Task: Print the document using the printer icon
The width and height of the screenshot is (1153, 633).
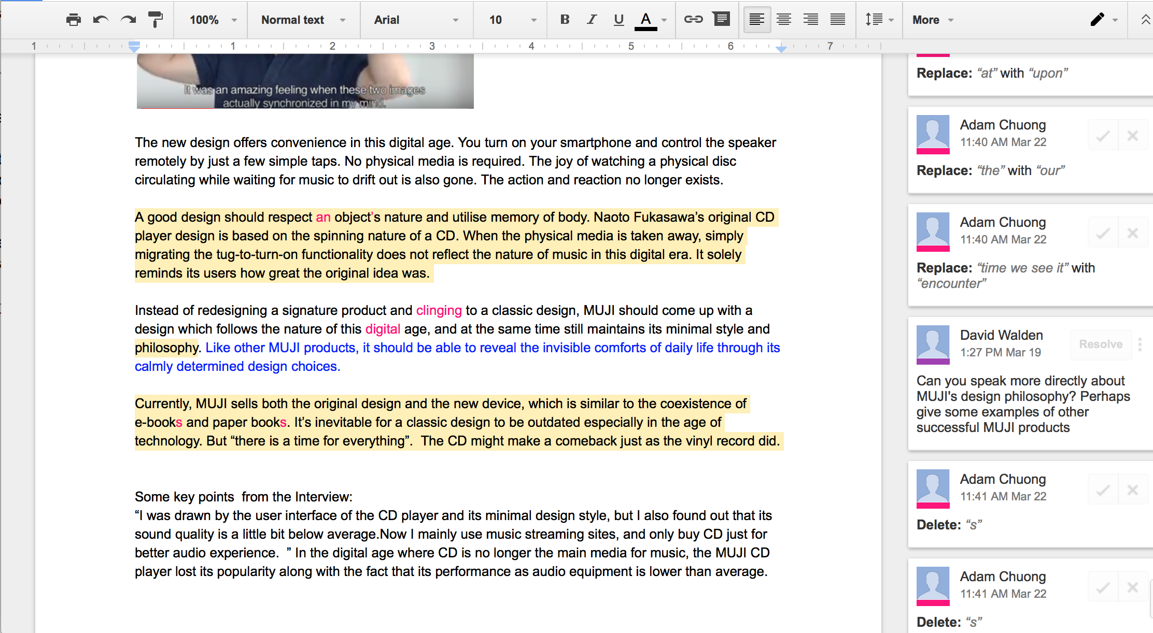Action: pos(74,20)
